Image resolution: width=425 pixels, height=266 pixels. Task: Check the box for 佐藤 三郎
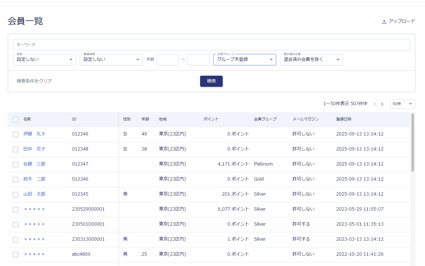(16, 164)
